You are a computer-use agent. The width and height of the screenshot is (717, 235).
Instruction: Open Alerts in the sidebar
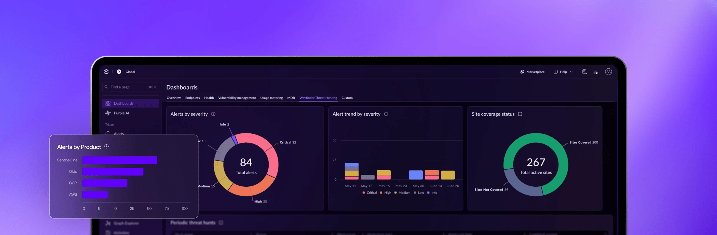[x=118, y=133]
